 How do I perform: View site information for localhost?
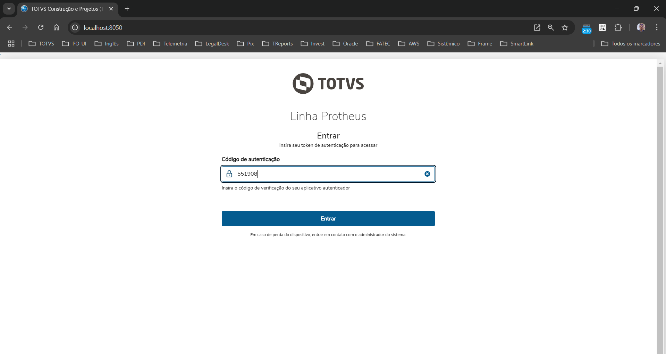coord(75,27)
